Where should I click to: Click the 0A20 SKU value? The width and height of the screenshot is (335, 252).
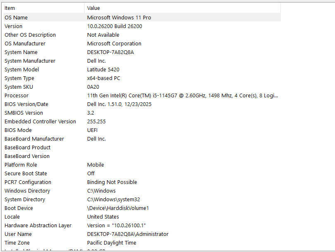tap(93, 87)
